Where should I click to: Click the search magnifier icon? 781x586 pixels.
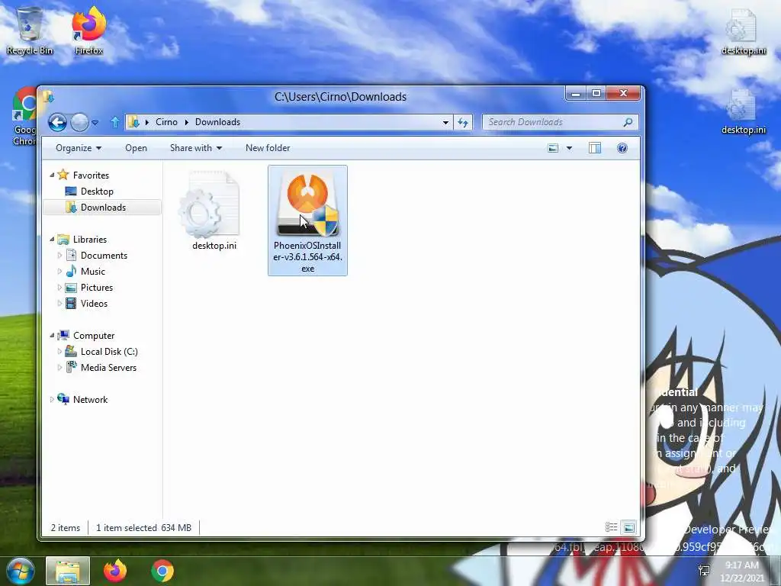click(x=628, y=122)
